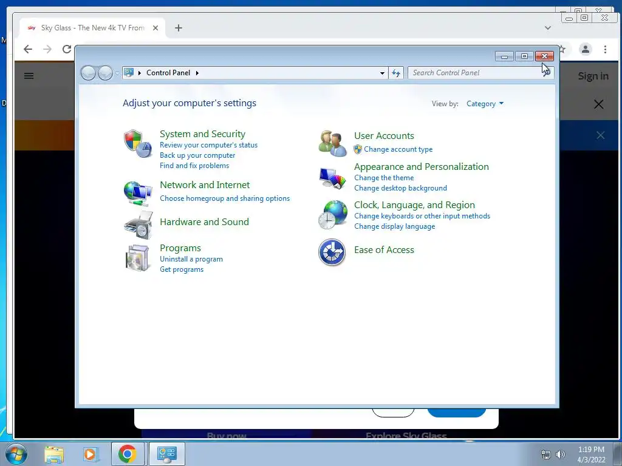Close the Sky Glass tab

tap(155, 28)
